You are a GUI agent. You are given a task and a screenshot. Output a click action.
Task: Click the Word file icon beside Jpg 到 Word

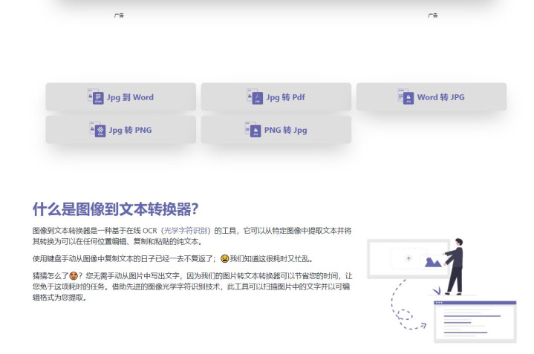tap(96, 96)
